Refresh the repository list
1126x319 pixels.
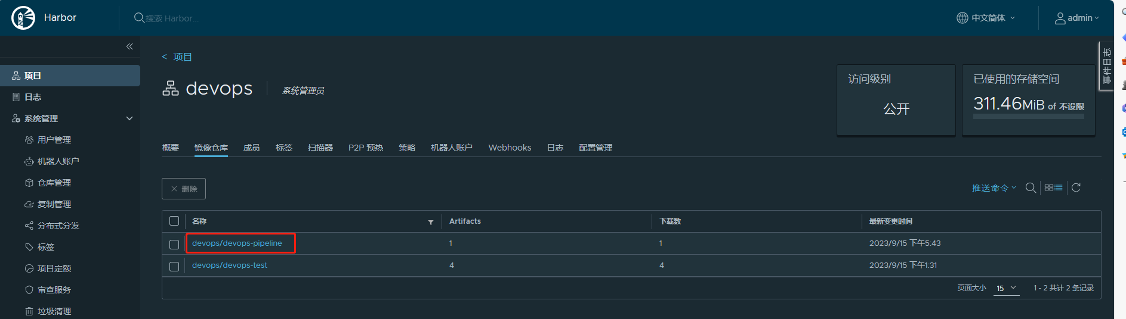[x=1076, y=188]
